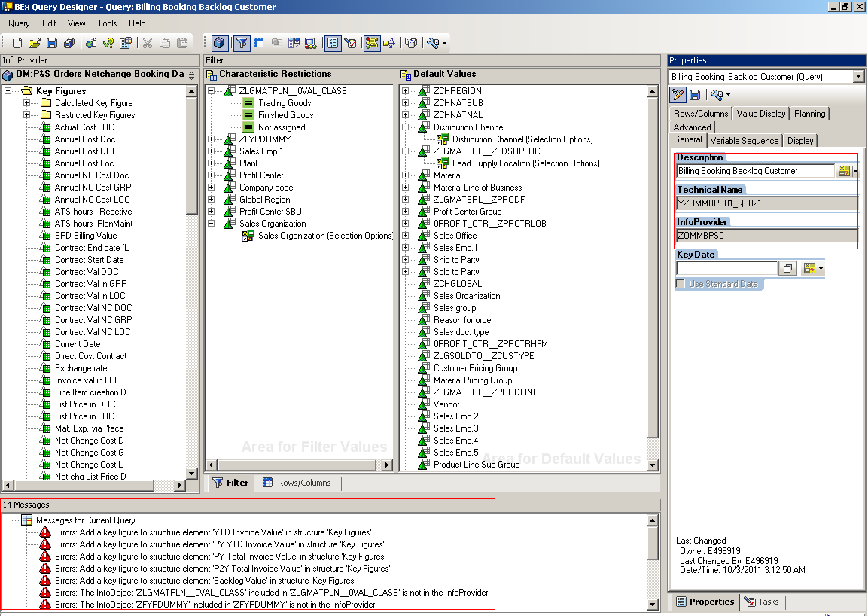Open the Query Properties wrench icon

tap(717, 95)
